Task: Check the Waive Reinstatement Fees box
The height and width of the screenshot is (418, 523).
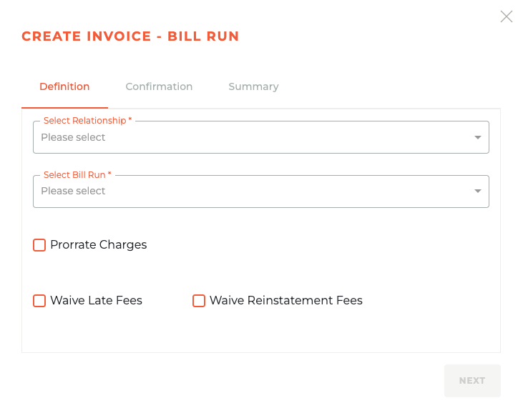Action: (x=199, y=300)
